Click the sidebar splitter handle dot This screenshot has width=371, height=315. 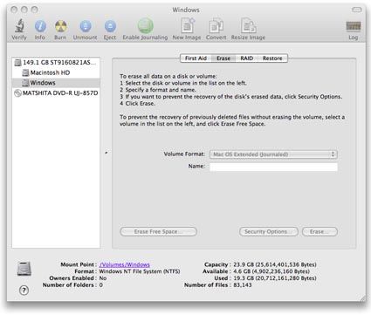click(106, 153)
